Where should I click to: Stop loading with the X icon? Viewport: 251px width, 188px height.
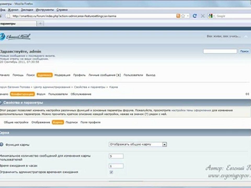point(203,16)
